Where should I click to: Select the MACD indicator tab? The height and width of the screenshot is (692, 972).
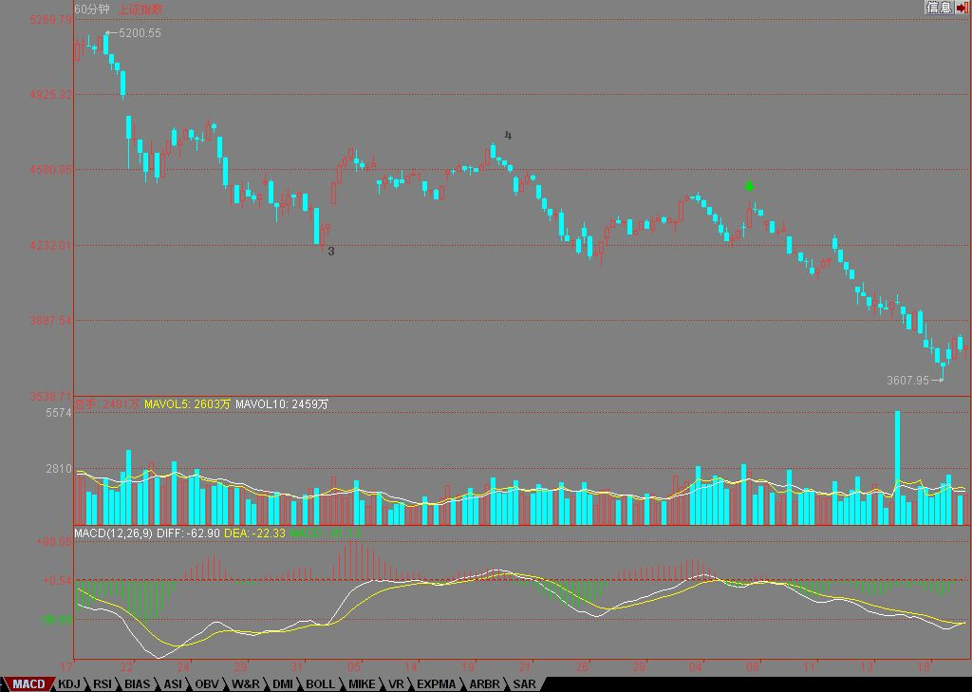pyautogui.click(x=28, y=684)
